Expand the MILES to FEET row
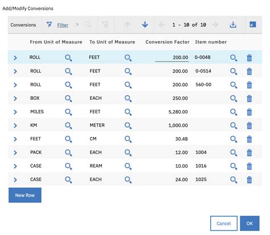270x235 pixels. tap(15, 112)
